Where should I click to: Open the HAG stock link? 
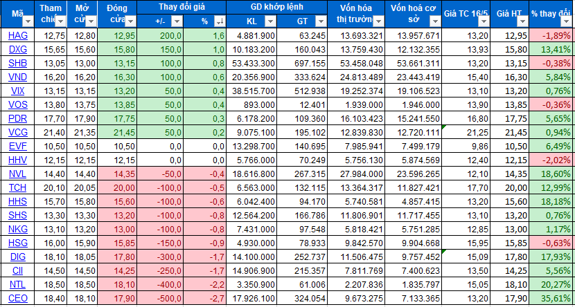[x=18, y=35]
